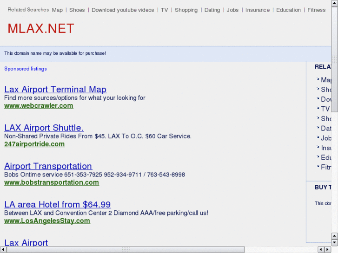Click the left arrow near the scrollbar's right end
Viewport: 338px width, 253px height.
click(x=321, y=249)
